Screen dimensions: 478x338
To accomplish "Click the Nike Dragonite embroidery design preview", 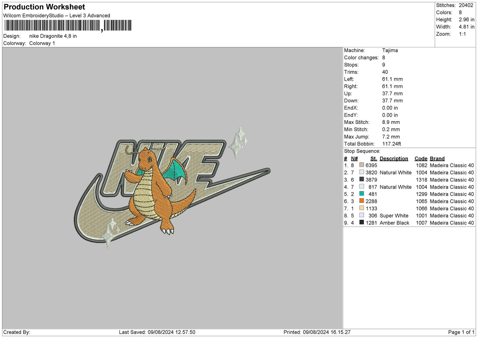I will [172, 187].
